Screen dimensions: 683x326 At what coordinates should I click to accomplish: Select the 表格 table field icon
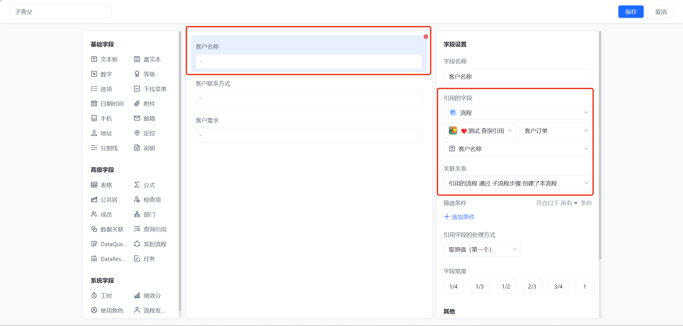[94, 185]
